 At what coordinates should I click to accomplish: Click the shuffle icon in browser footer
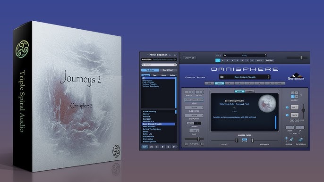tap(151, 147)
